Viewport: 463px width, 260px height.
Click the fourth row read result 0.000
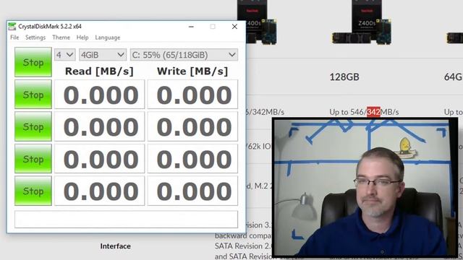click(100, 191)
